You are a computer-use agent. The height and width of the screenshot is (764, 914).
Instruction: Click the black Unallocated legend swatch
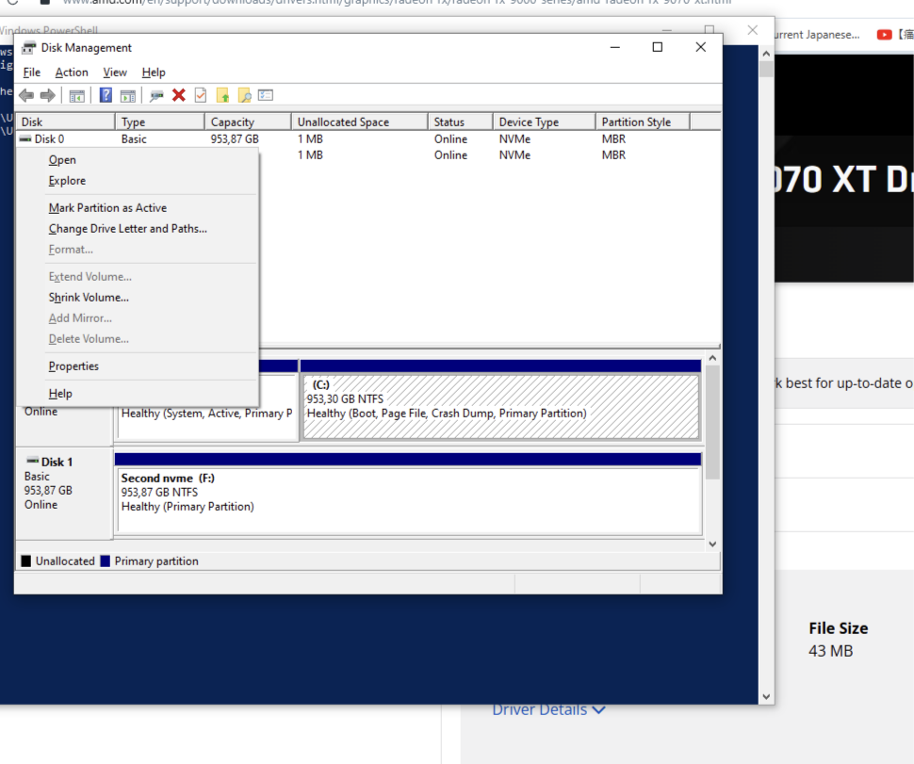(26, 561)
